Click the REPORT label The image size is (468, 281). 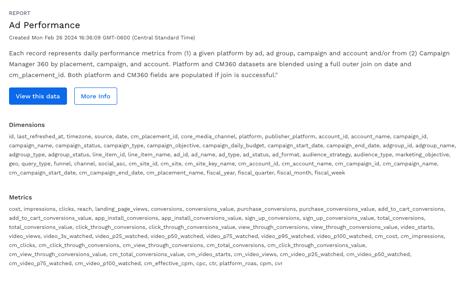pos(19,13)
